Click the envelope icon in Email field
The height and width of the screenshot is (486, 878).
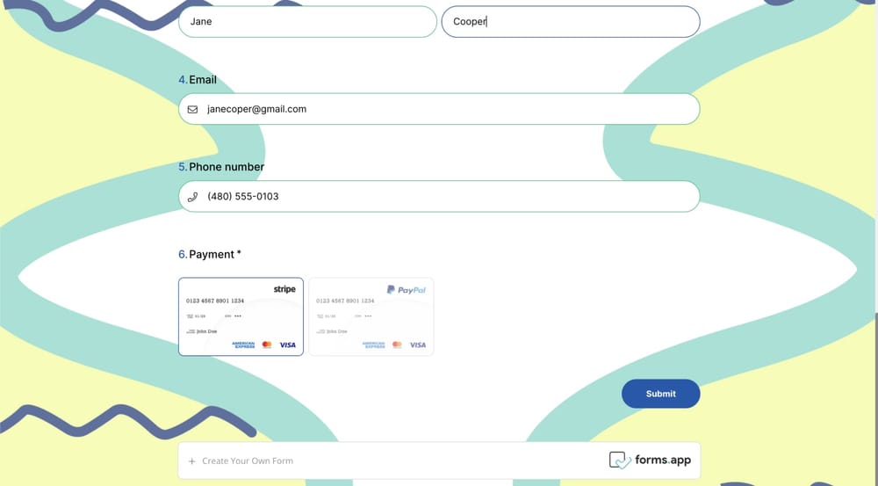[x=193, y=110]
